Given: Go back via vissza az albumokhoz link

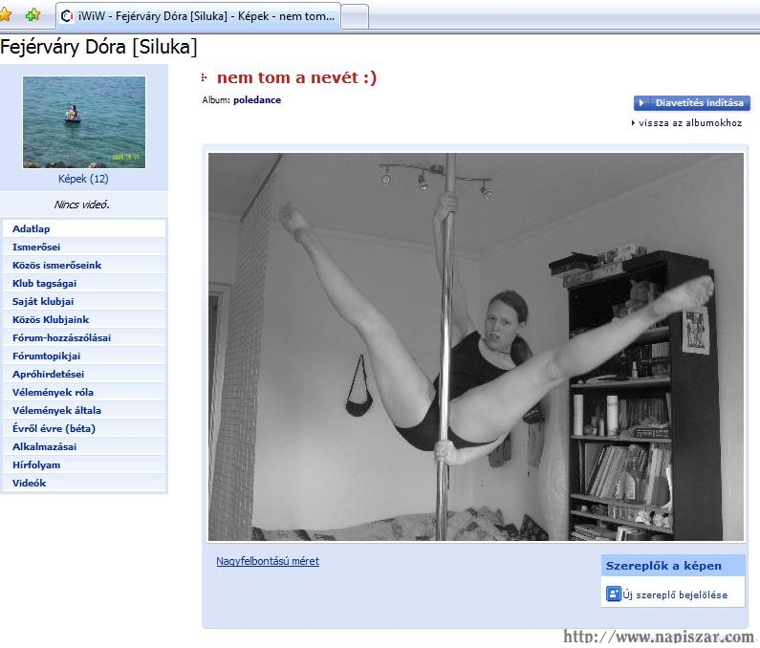Looking at the screenshot, I should coord(689,123).
